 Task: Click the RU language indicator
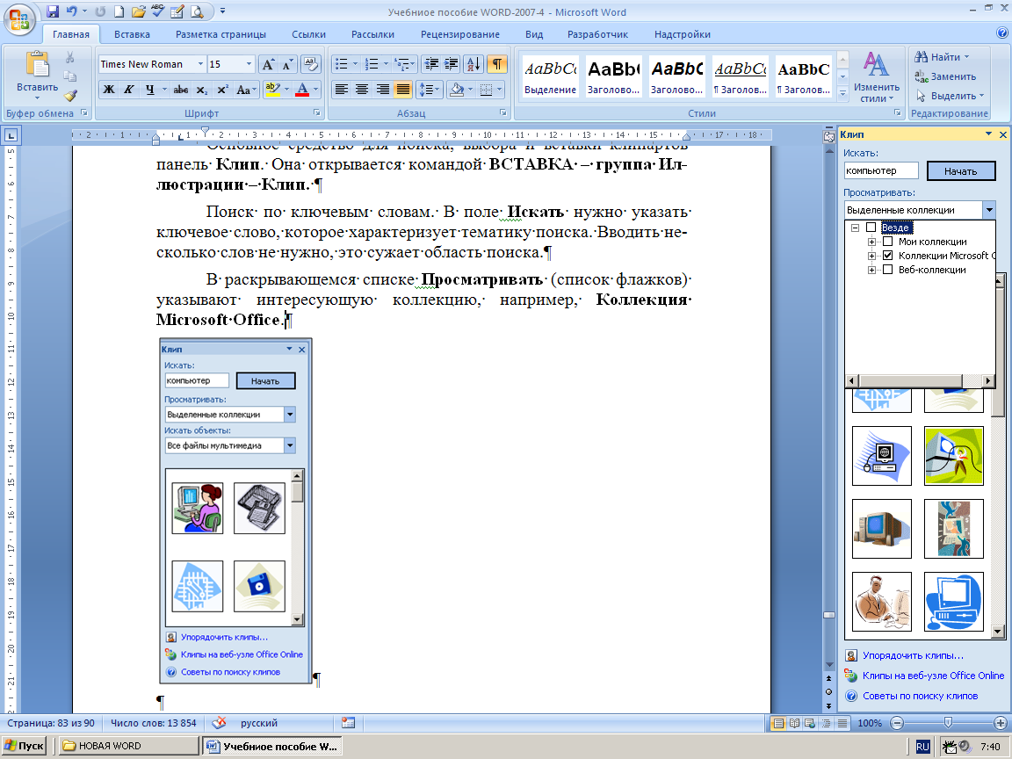[x=922, y=747]
